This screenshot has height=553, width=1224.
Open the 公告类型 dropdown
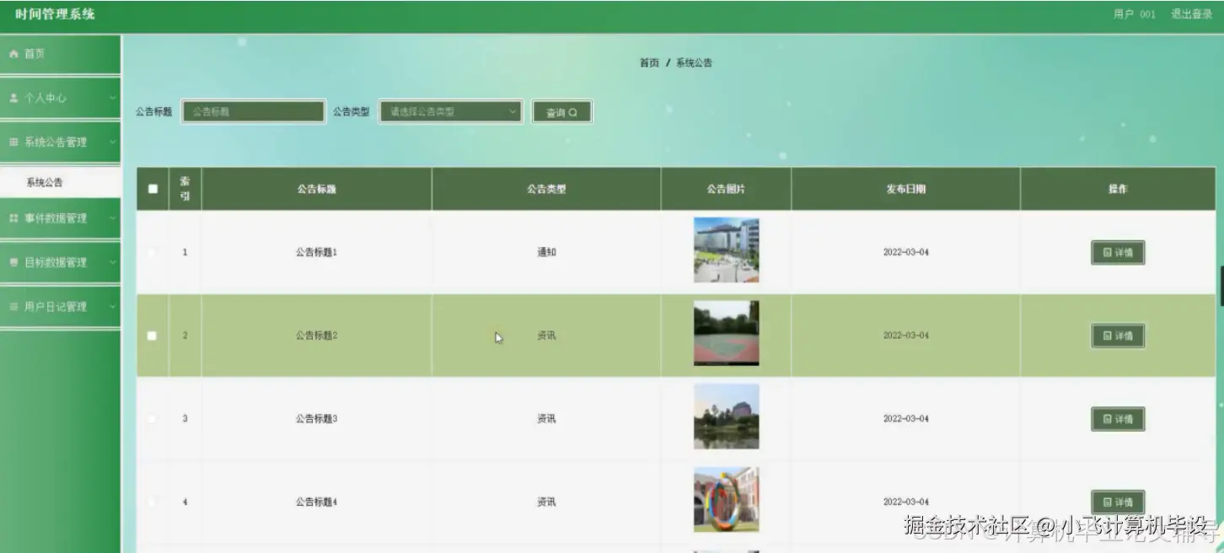451,111
